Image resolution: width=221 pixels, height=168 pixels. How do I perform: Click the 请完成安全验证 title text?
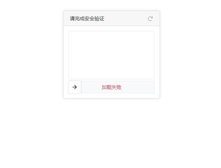pos(87,19)
